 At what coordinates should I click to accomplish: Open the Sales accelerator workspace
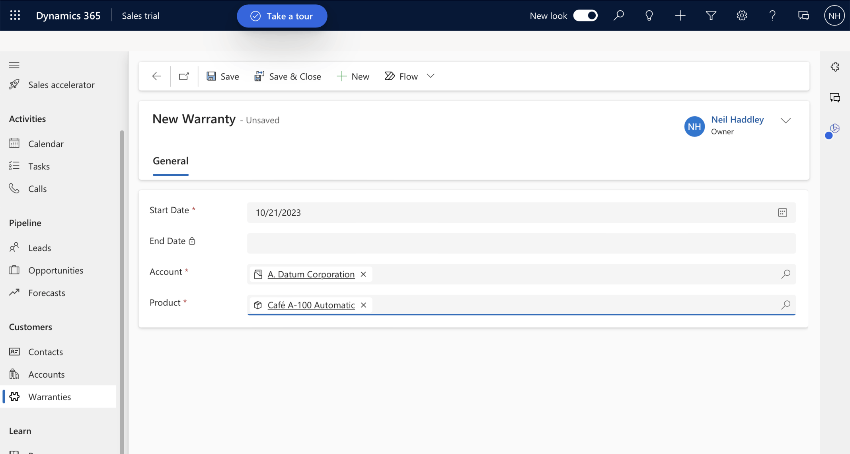pyautogui.click(x=61, y=84)
